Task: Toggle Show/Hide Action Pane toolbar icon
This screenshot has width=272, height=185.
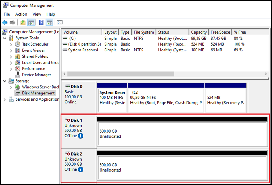Action: pos(50,23)
